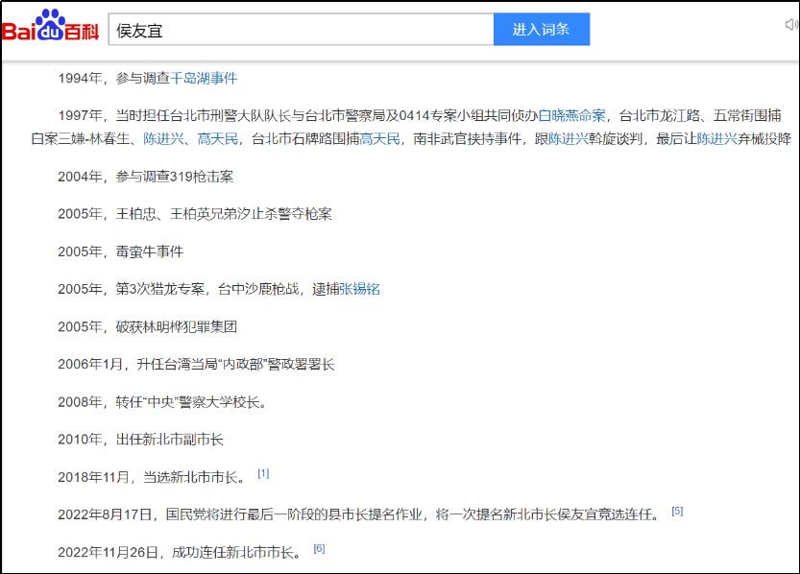Click the Baidu Baike logo
Viewport: 800px width, 574px height.
point(50,26)
